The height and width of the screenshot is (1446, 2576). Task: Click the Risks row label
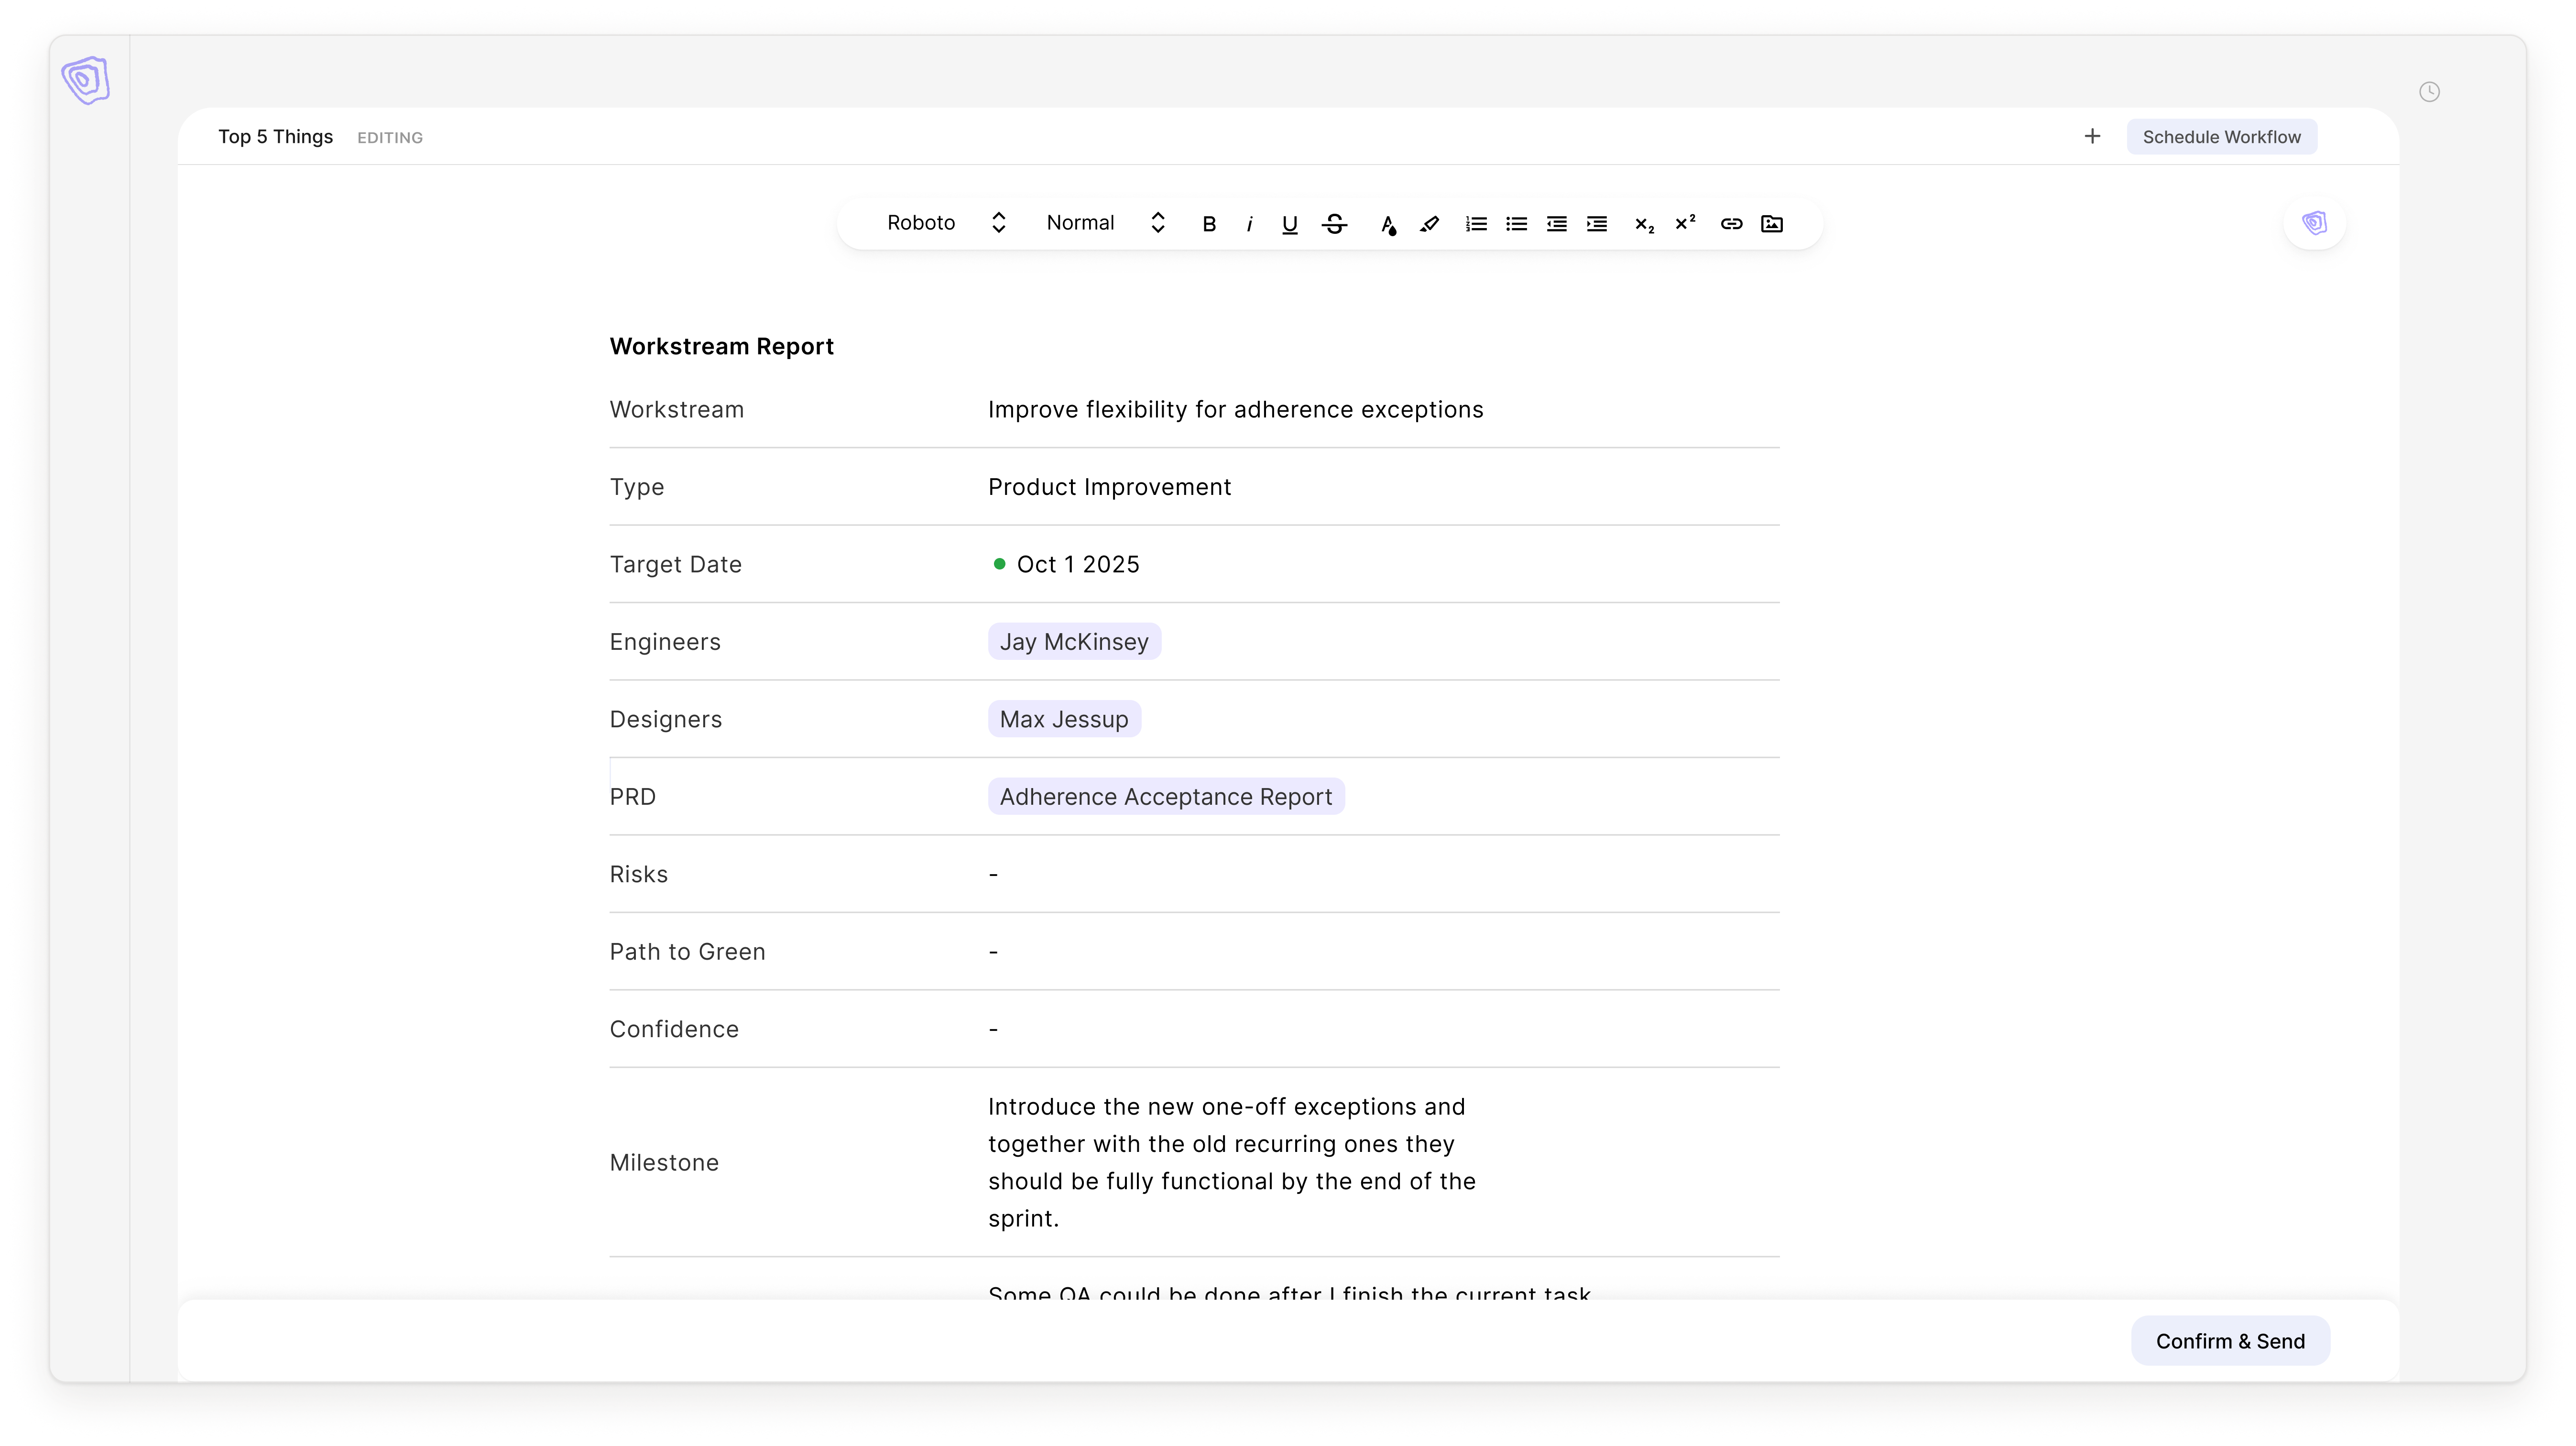tap(639, 875)
